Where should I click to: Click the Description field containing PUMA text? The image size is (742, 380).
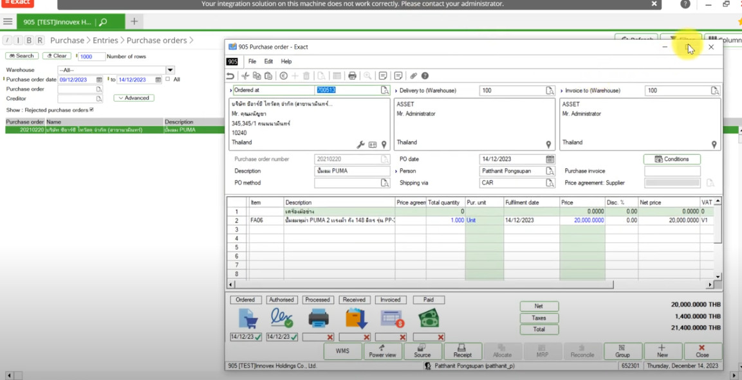(x=351, y=172)
